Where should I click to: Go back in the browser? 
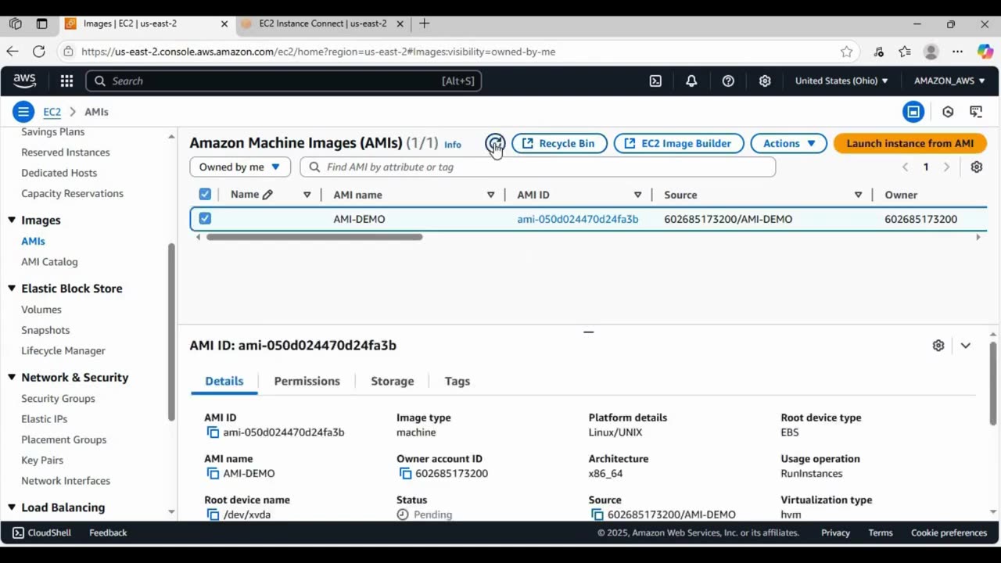point(12,52)
